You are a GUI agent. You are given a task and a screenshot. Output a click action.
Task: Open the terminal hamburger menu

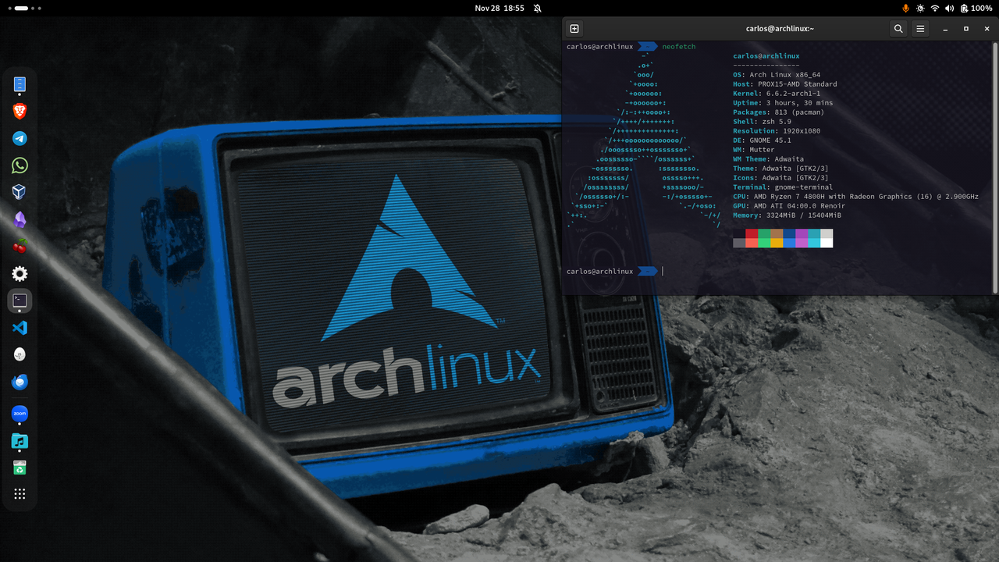[x=920, y=29]
